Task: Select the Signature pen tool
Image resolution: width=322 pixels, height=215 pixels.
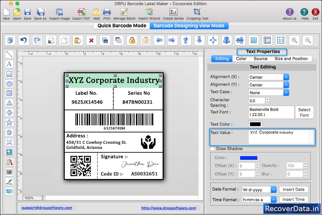Action: tap(9, 182)
